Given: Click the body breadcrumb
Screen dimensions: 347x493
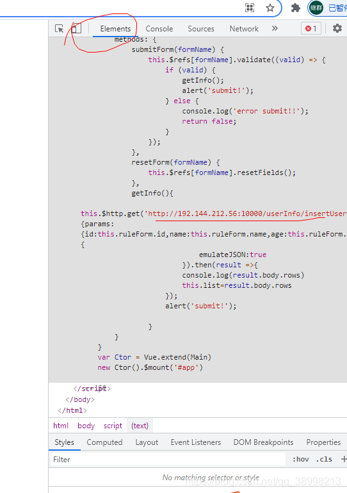Looking at the screenshot, I should [x=86, y=426].
